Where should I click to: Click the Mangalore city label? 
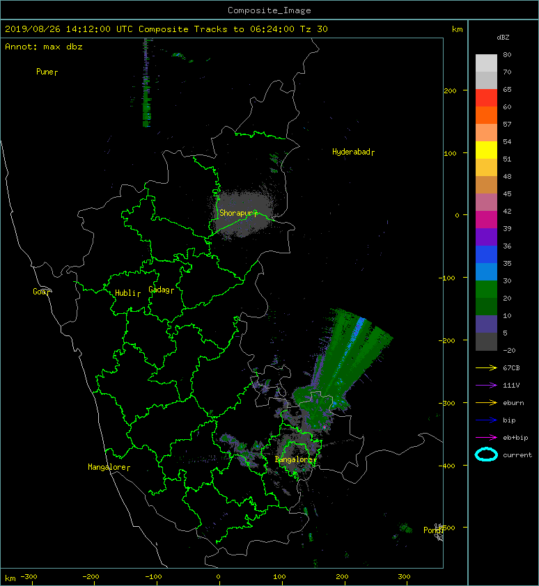pyautogui.click(x=109, y=467)
